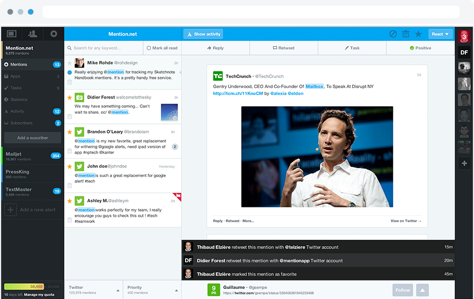474x299 pixels.
Task: Star the mention using the star icon
Action: (418, 34)
